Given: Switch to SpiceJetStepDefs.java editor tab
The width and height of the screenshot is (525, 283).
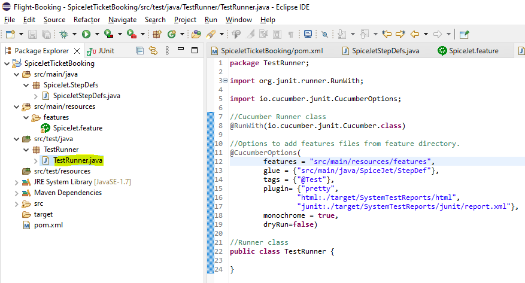Looking at the screenshot, I should click(381, 51).
